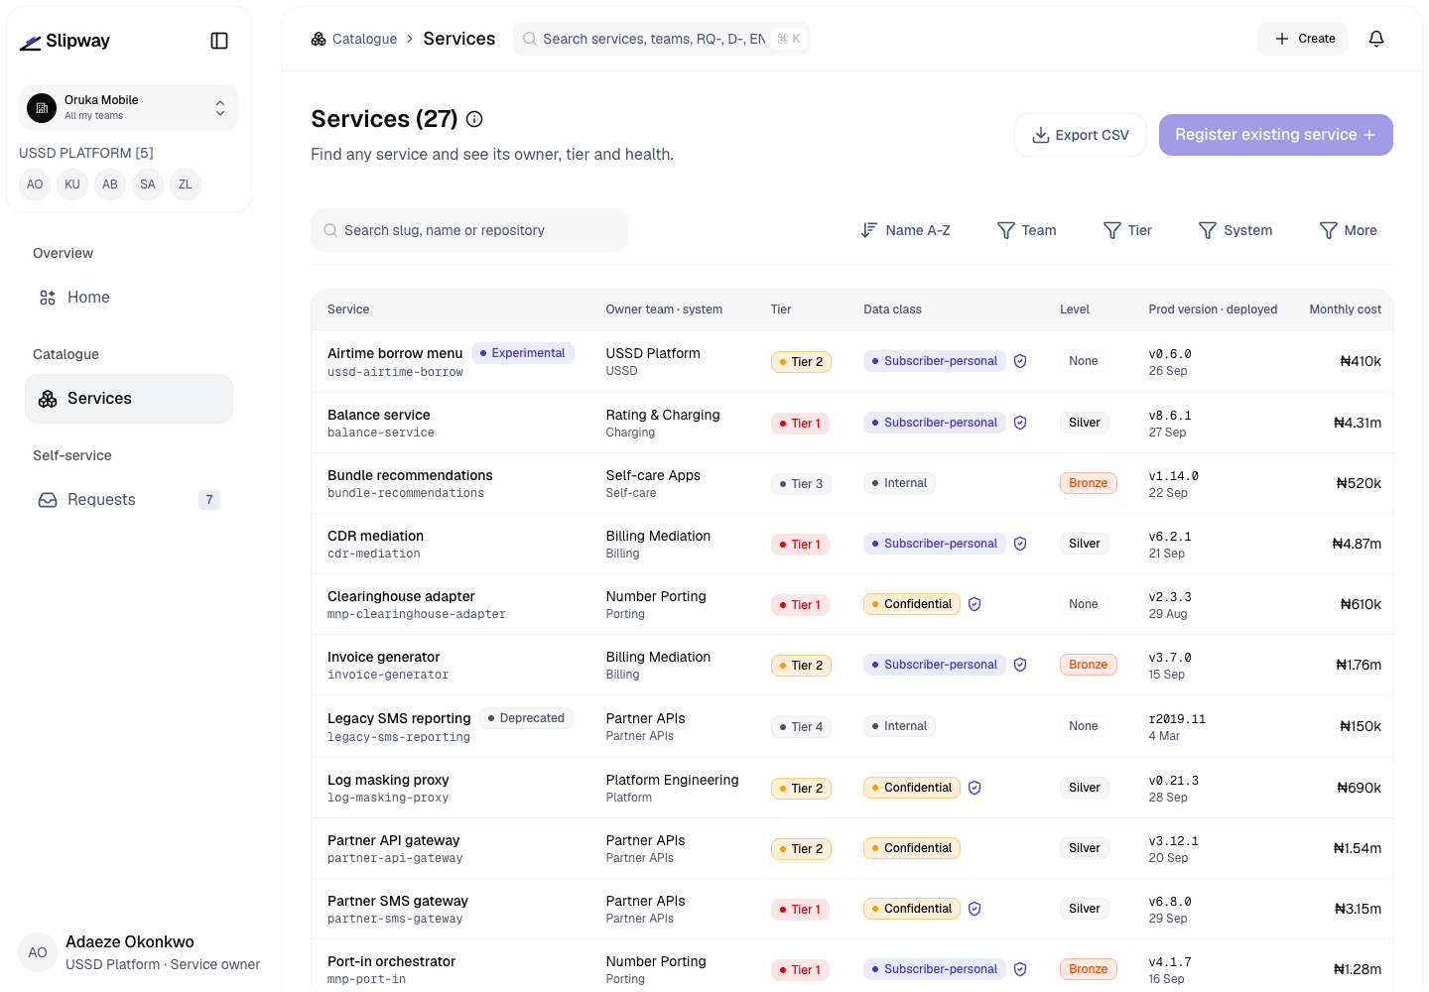Click Register existing service button
1429x992 pixels.
pyautogui.click(x=1276, y=135)
